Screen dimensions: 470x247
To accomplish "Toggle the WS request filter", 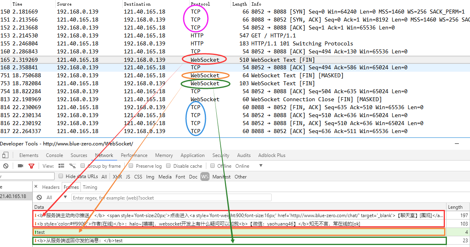I will tap(205, 177).
